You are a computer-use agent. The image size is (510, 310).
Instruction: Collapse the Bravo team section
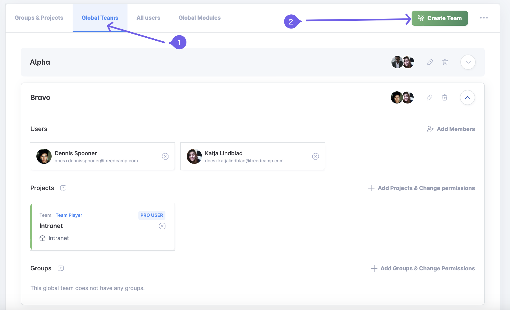click(x=467, y=97)
